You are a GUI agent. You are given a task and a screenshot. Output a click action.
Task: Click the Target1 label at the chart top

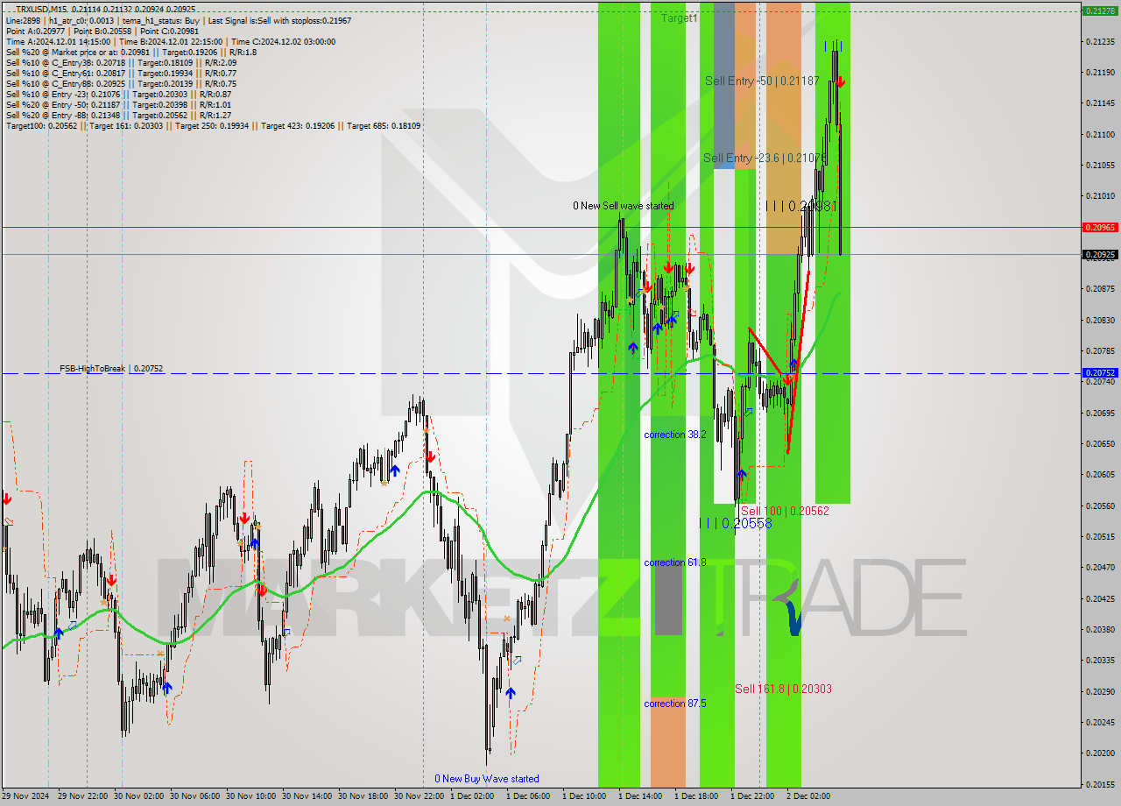pos(679,18)
